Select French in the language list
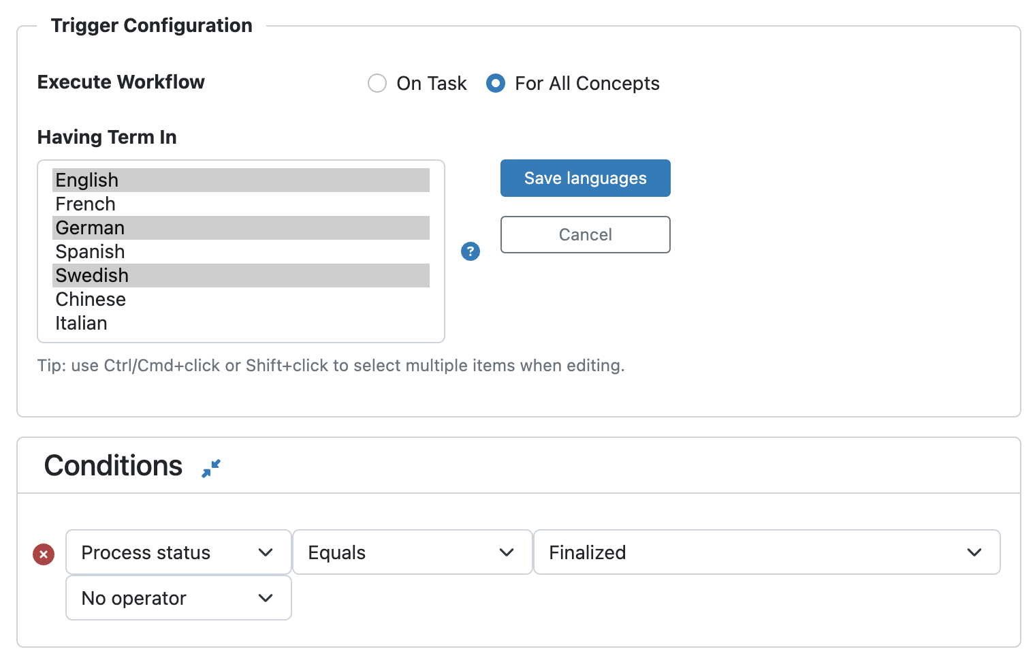 click(x=241, y=204)
